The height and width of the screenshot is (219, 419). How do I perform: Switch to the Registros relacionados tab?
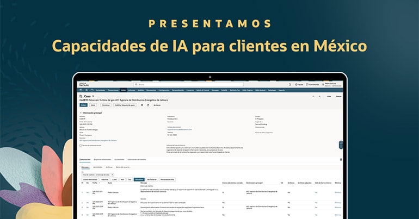[102, 160]
